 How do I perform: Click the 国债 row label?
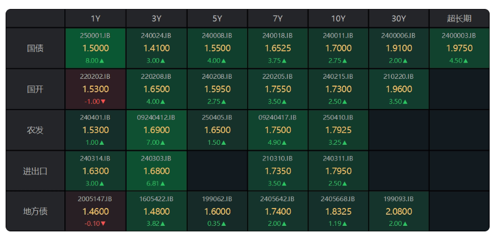pos(35,48)
